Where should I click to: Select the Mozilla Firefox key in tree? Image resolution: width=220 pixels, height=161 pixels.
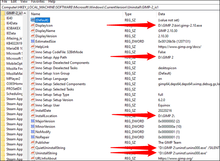[14, 69]
